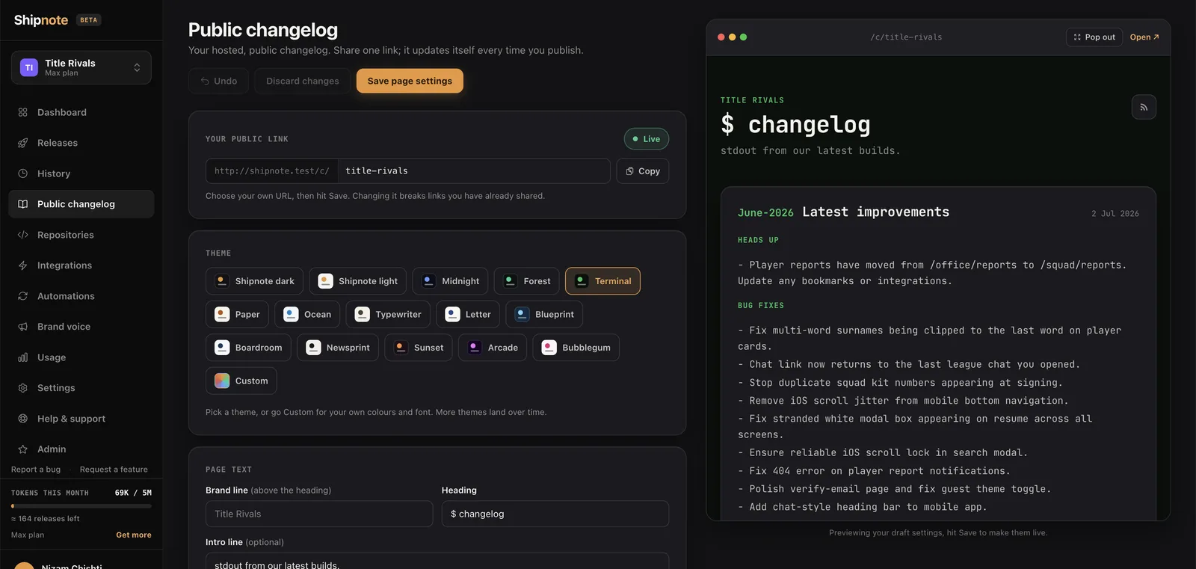Screen dimensions: 1196x569
Task: Click Discard changes
Action: pos(303,81)
